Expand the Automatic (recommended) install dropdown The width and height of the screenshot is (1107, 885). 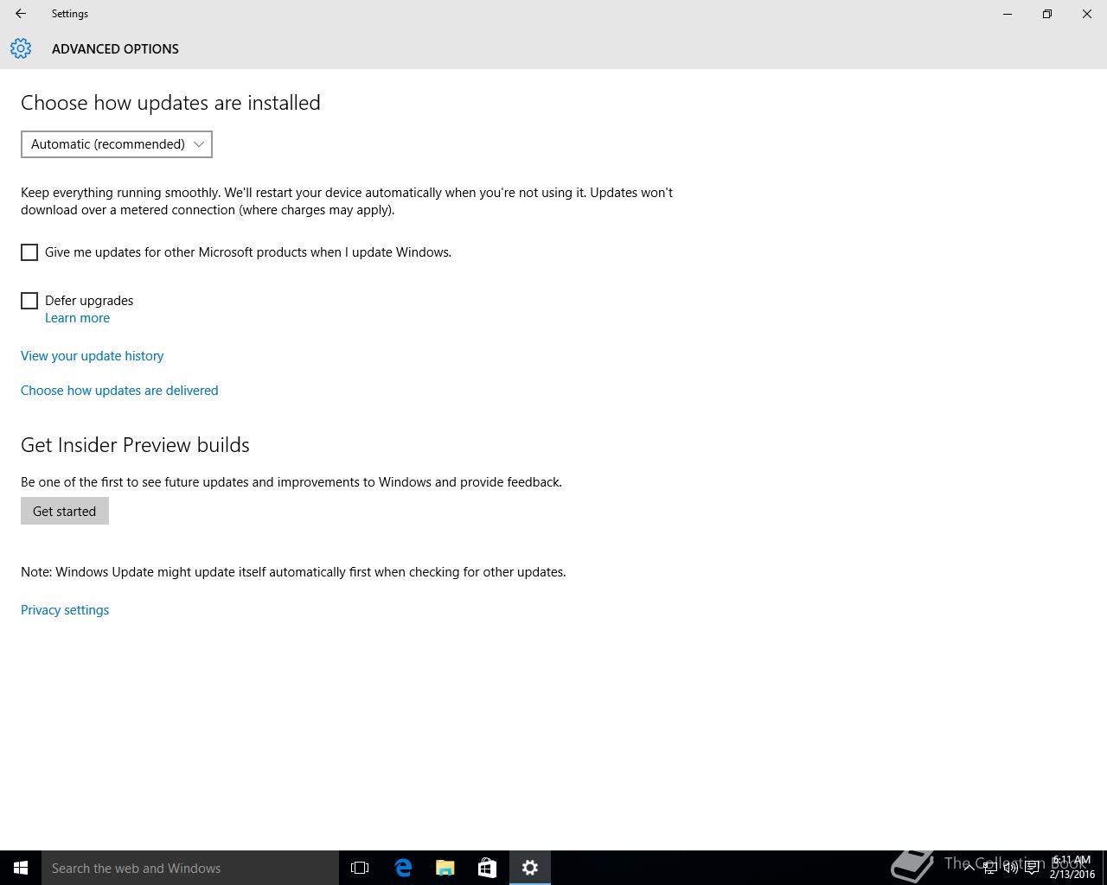pos(117,144)
